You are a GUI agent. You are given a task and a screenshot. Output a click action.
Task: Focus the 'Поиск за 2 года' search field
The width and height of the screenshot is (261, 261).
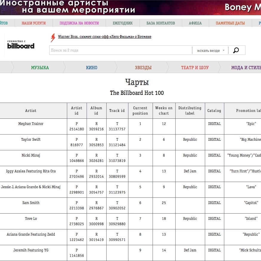(121, 50)
